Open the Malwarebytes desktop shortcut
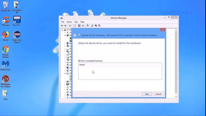206x116 pixels. 5,65
